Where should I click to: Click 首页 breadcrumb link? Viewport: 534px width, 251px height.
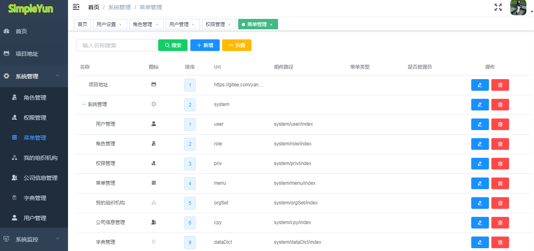[x=94, y=7]
